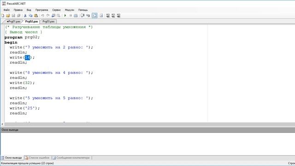Click the compilation success status bar message
Viewport: 295px width, 166px height.
coord(28,163)
